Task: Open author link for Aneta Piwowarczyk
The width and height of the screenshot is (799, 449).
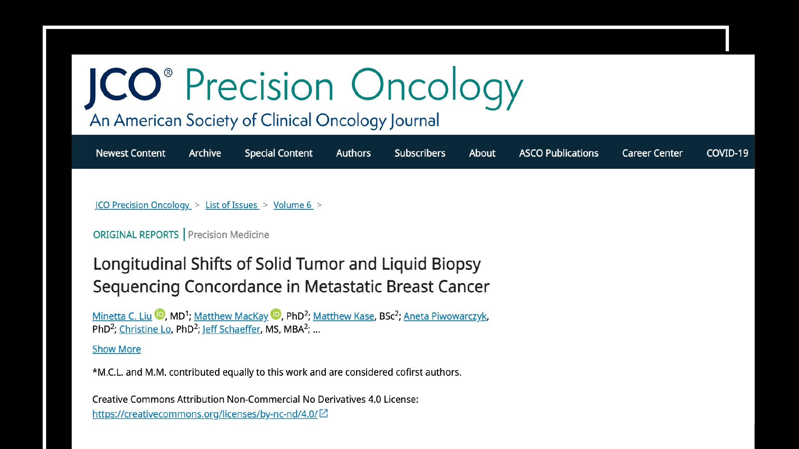Action: (445, 316)
